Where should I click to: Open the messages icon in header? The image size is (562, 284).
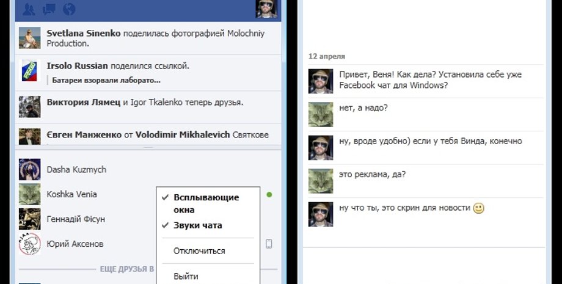[49, 9]
